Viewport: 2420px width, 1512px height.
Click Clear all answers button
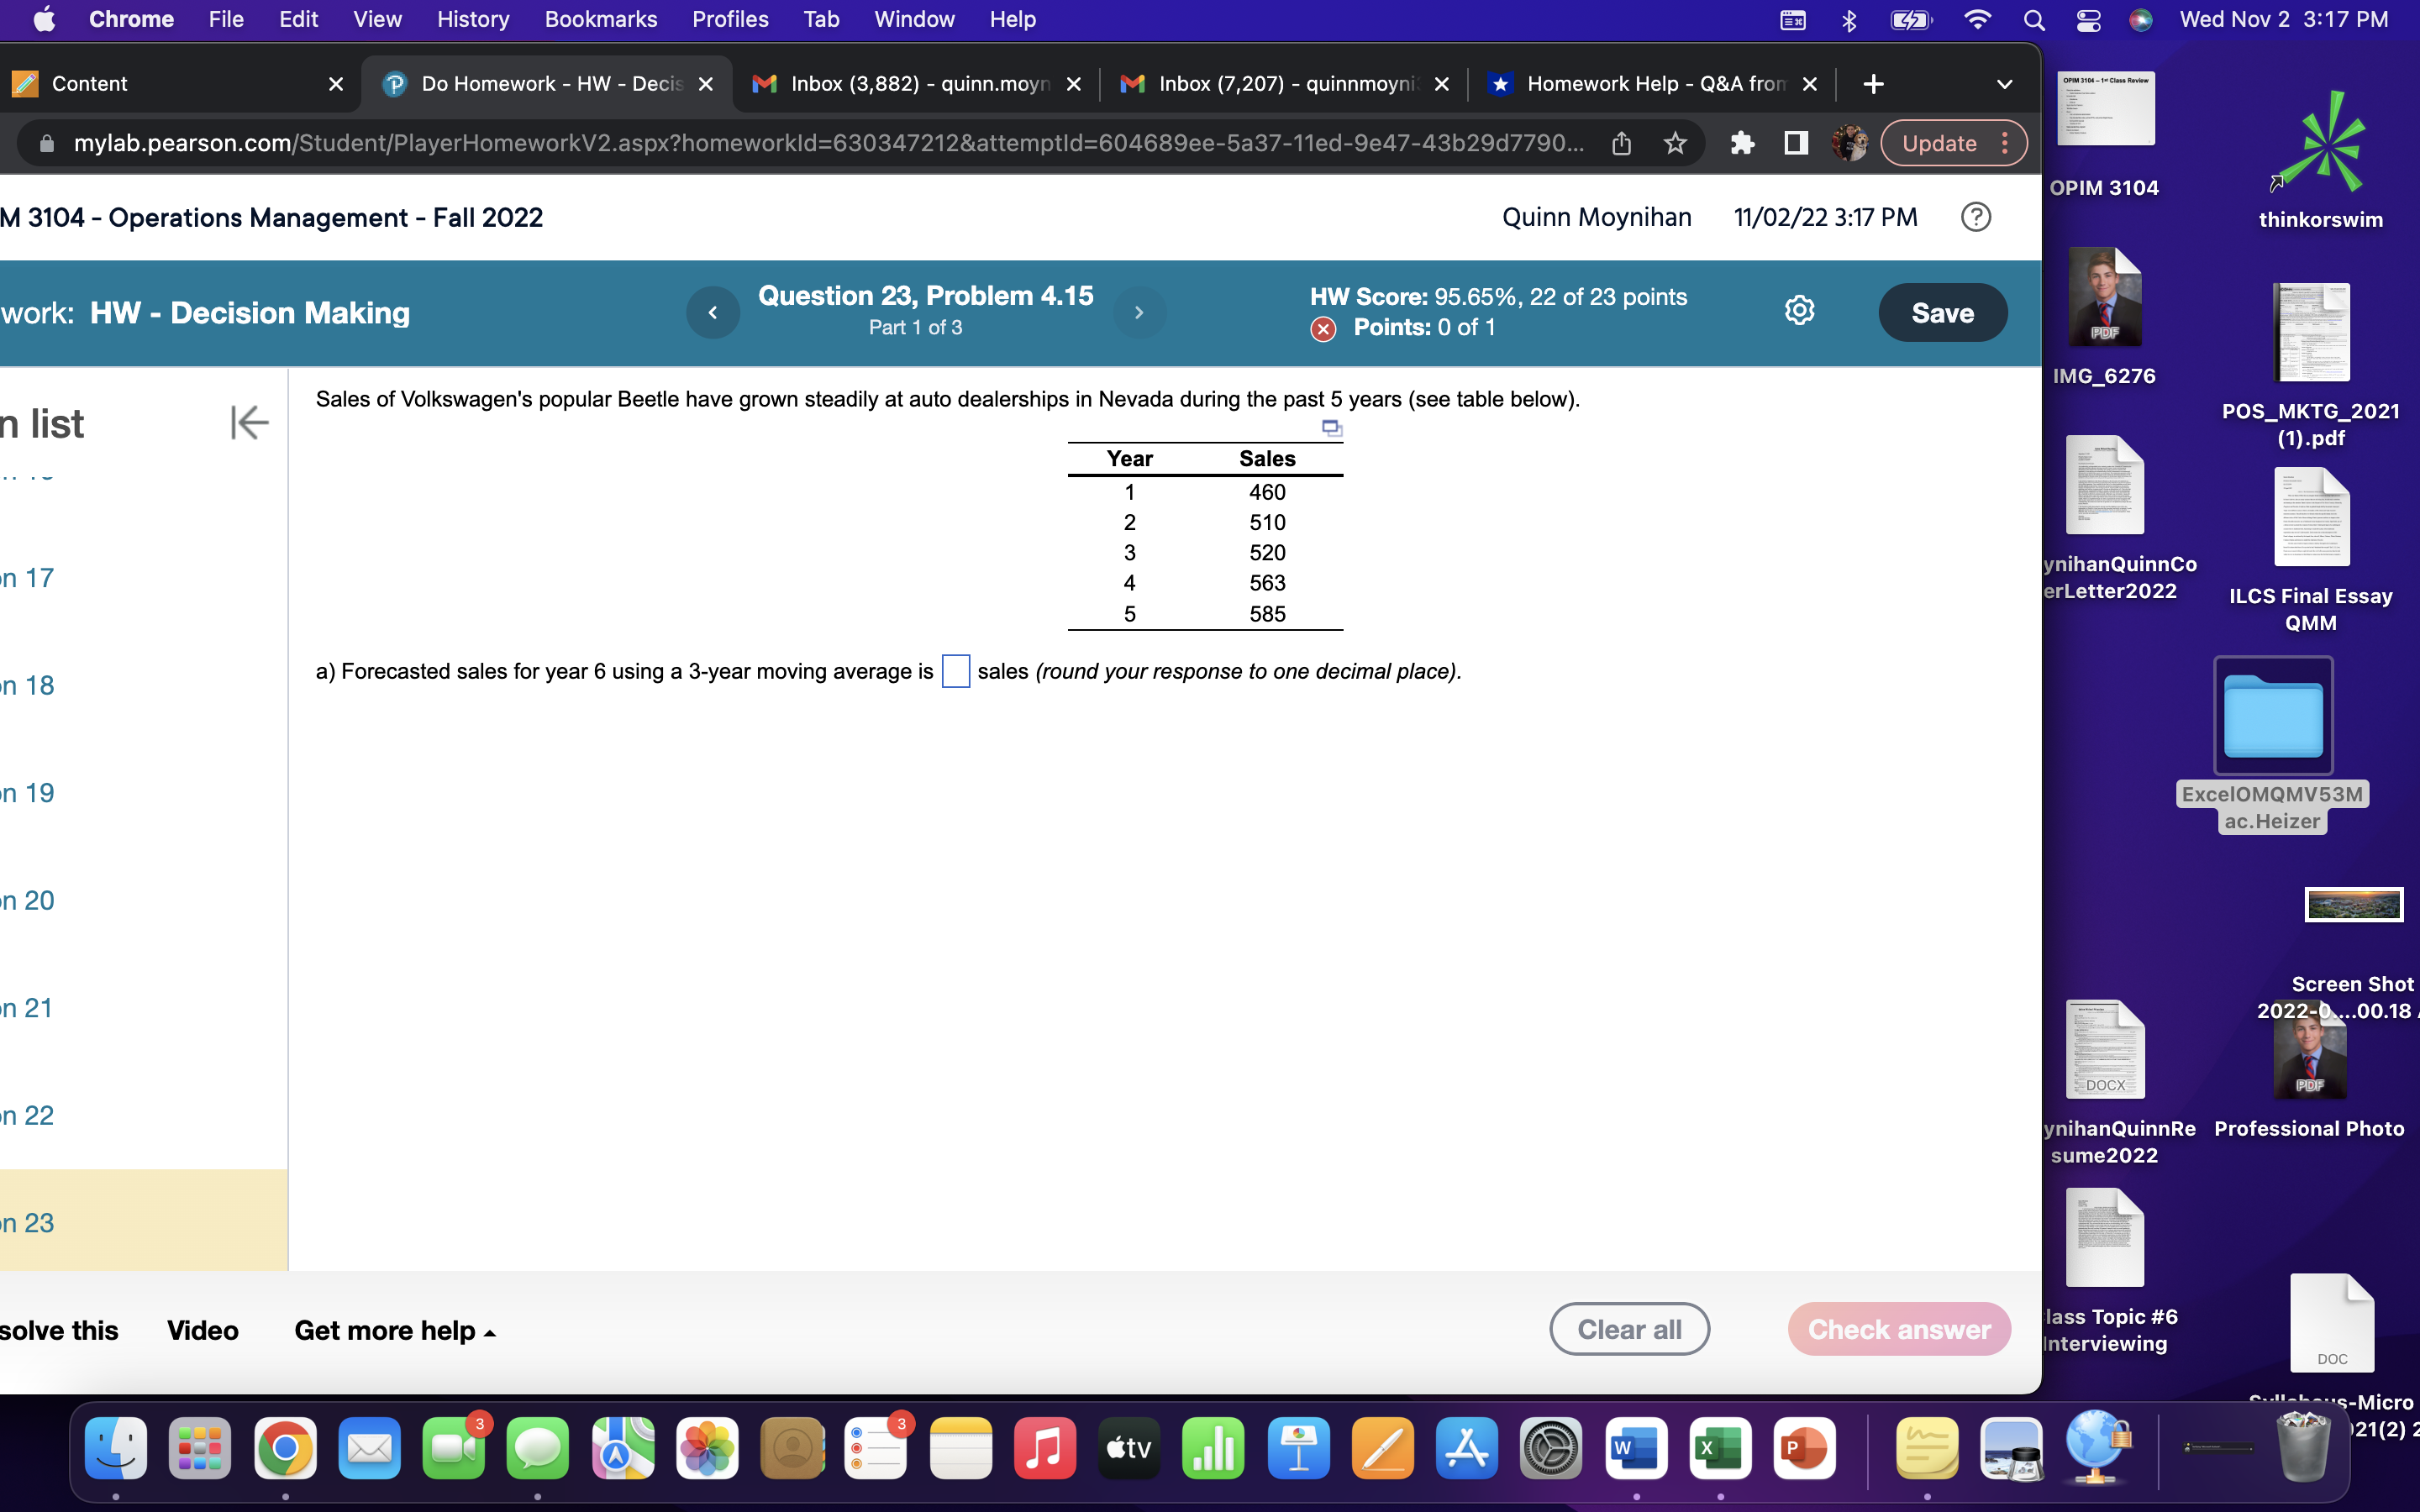1628,1329
